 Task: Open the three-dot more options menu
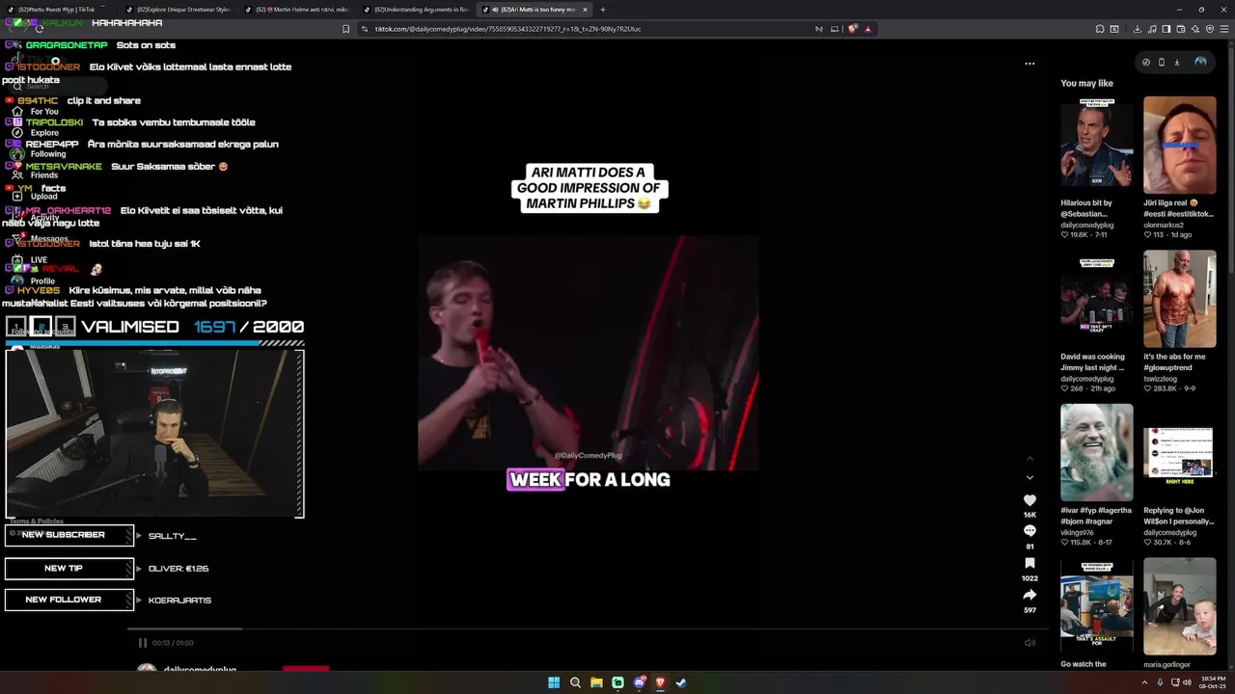coord(1029,64)
